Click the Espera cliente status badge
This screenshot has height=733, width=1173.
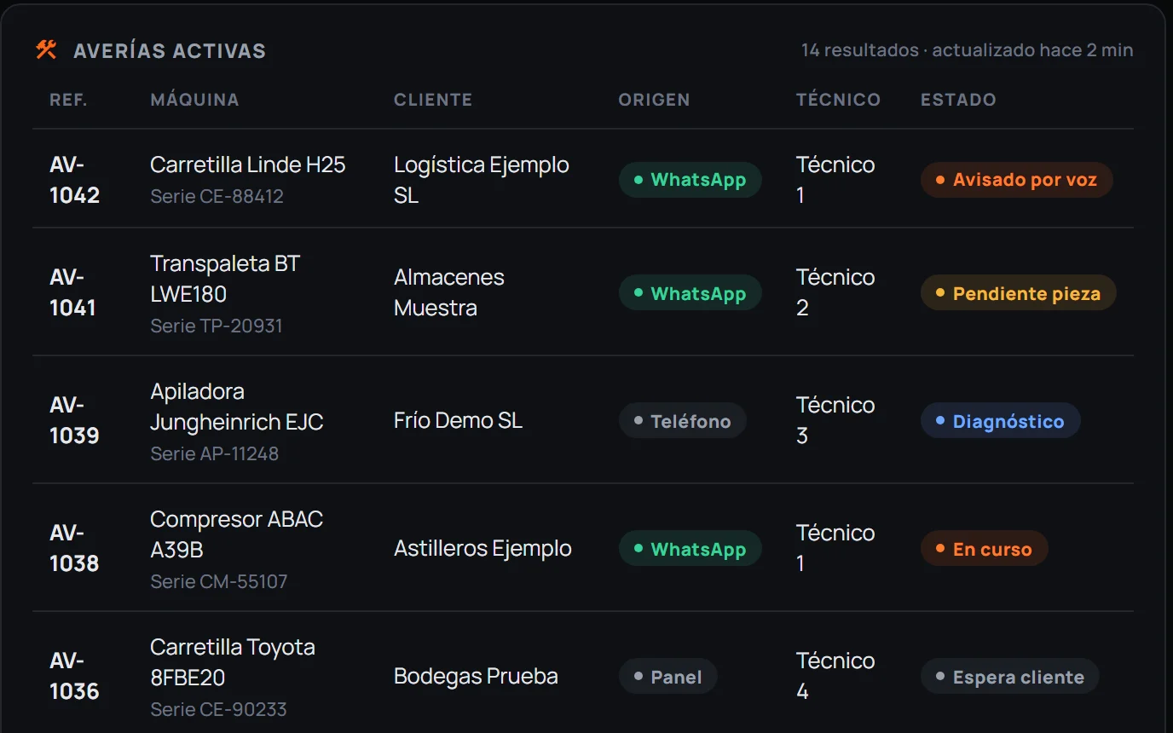tap(1010, 677)
